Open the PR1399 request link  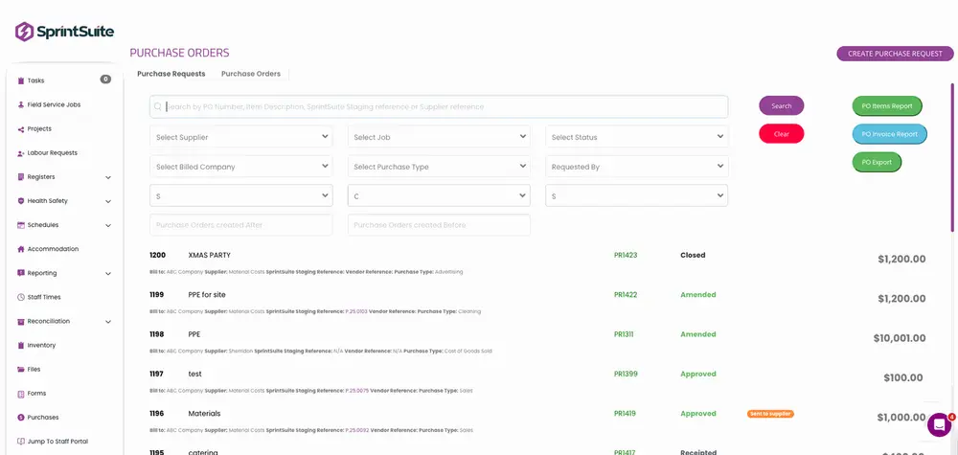(626, 374)
